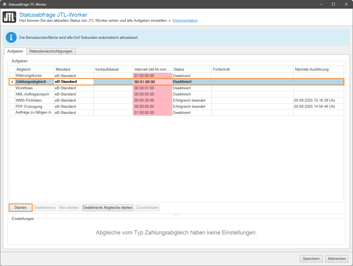Screen dimensions: 353x266
Task: Click the blue info icon in banner
Action: (11, 37)
